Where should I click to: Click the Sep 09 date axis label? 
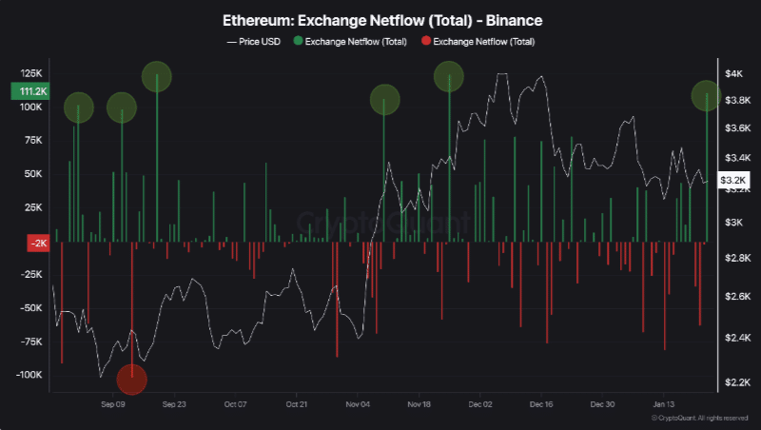tap(113, 404)
